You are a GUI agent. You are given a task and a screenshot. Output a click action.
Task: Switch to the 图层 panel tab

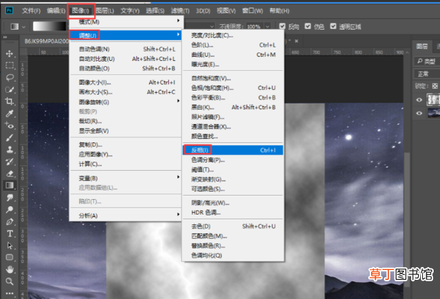[422, 46]
